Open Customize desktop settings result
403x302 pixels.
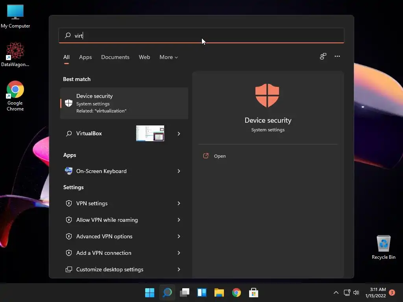[x=124, y=269]
